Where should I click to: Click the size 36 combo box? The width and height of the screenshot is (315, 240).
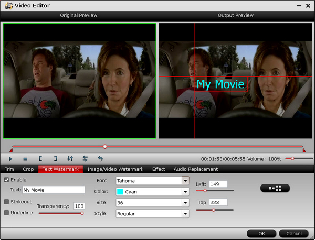click(152, 202)
